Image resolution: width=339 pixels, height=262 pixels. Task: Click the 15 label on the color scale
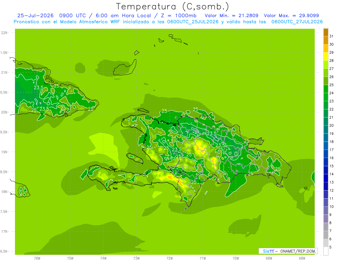point(331,166)
